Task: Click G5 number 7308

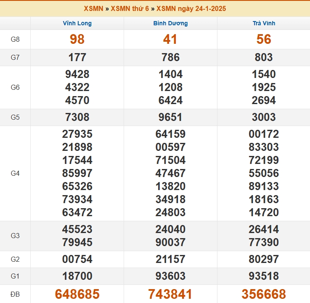Action: (77, 117)
